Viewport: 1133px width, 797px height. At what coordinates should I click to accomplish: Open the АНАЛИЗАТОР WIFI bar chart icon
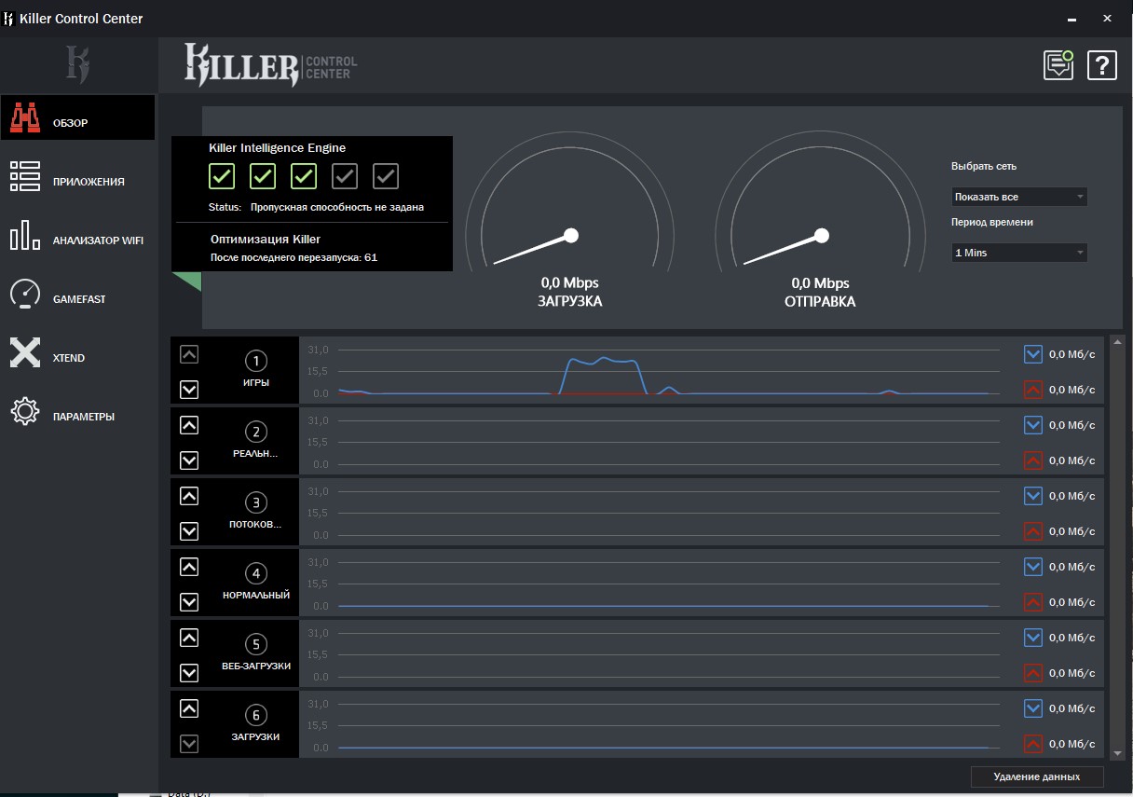[25, 236]
